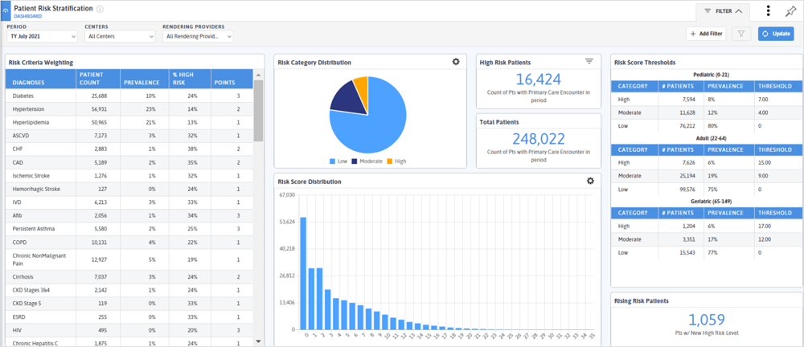Open the three-dot more options menu
804x347 pixels.
768,10
